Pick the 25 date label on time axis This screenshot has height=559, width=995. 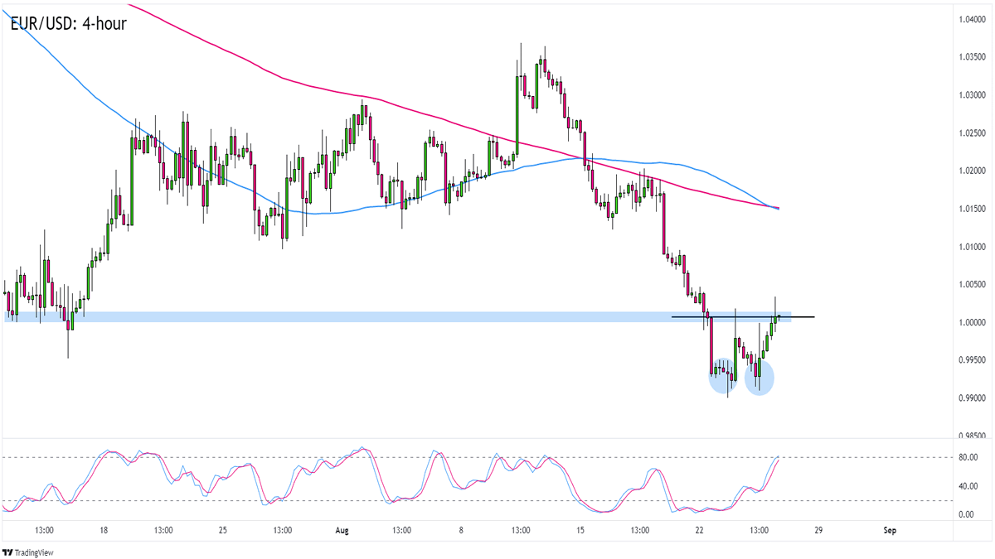point(222,530)
